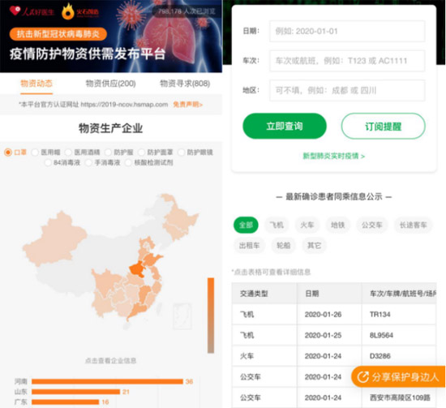Click the 订阅提醒 button
The image size is (446, 408).
[383, 126]
